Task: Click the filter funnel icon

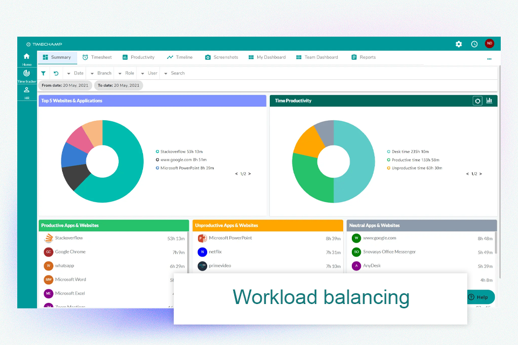Action: point(43,73)
